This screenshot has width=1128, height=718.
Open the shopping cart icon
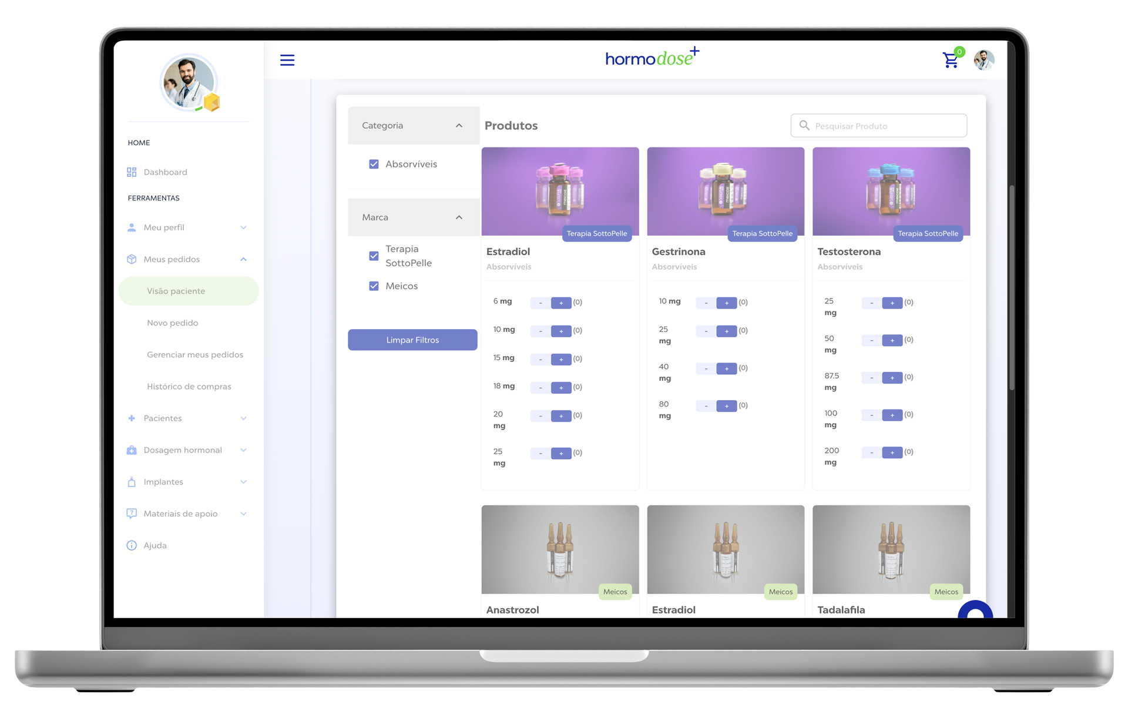[x=951, y=60]
